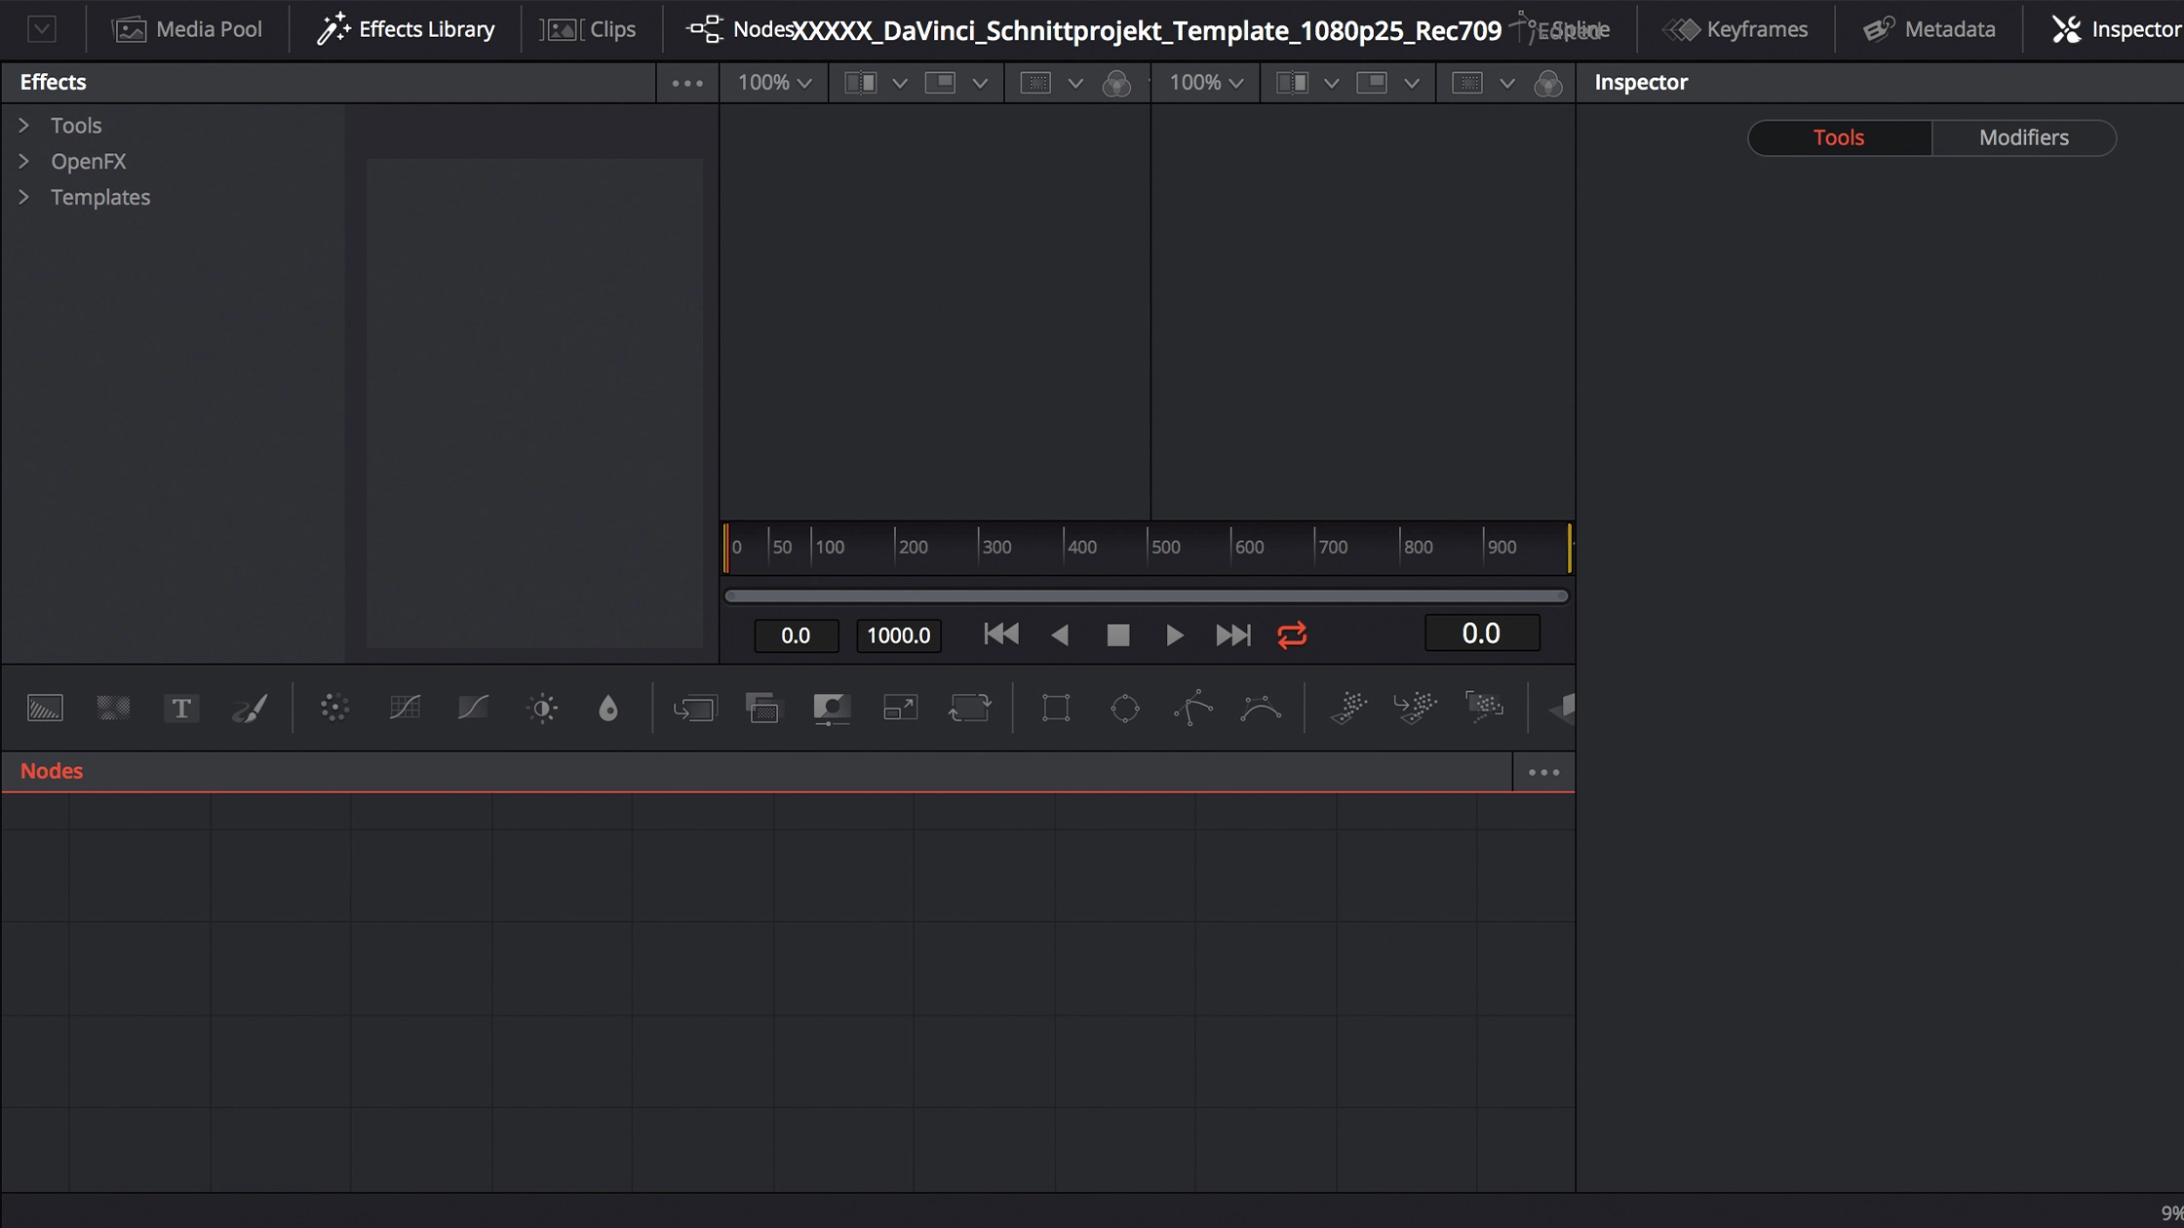Add a Color Curves node from toolbar
Image resolution: width=2184 pixels, height=1228 pixels.
coord(405,708)
